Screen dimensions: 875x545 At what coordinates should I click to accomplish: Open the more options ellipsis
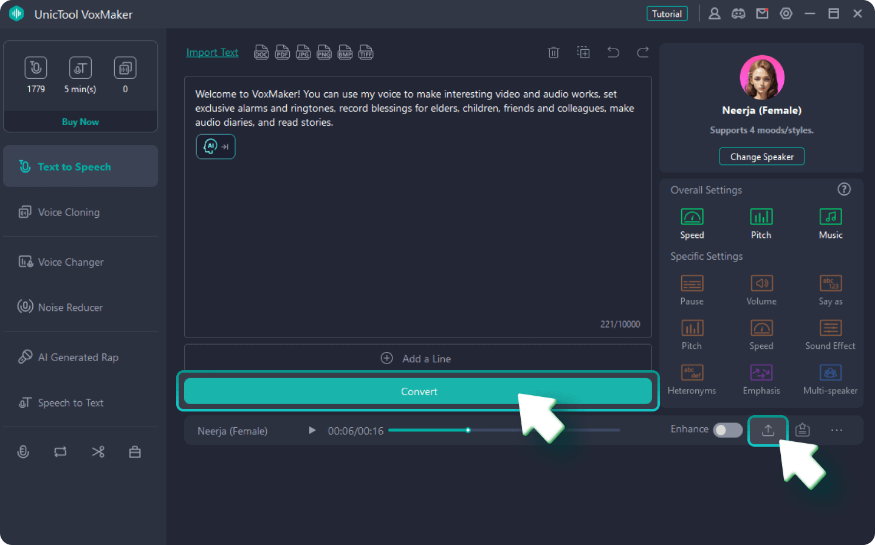[x=837, y=430]
